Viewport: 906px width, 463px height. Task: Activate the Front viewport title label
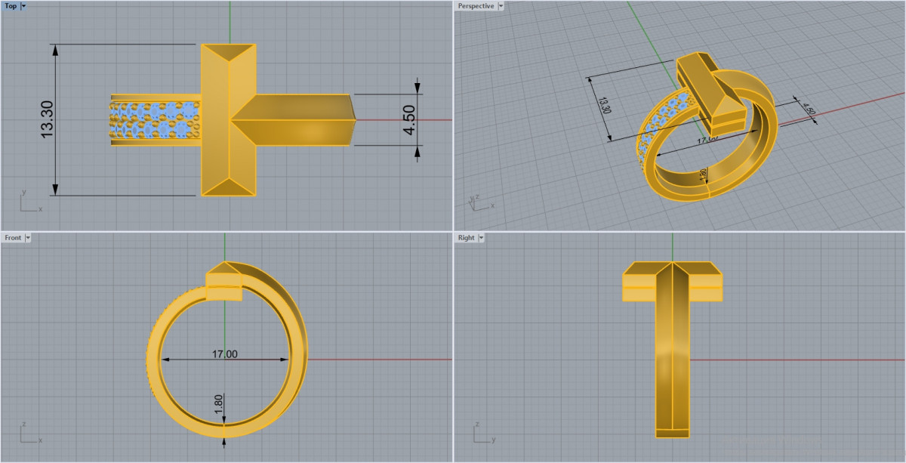pos(13,237)
